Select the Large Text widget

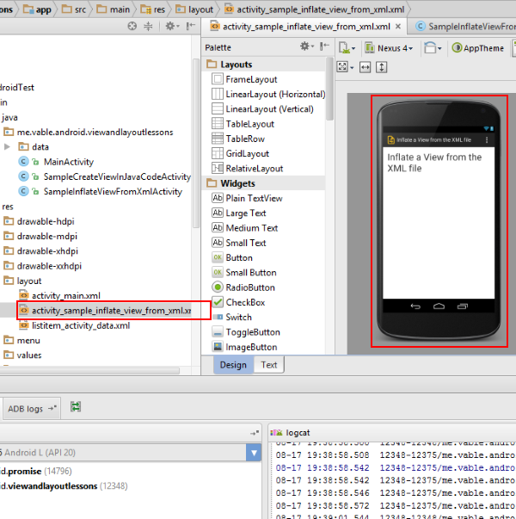(x=239, y=213)
